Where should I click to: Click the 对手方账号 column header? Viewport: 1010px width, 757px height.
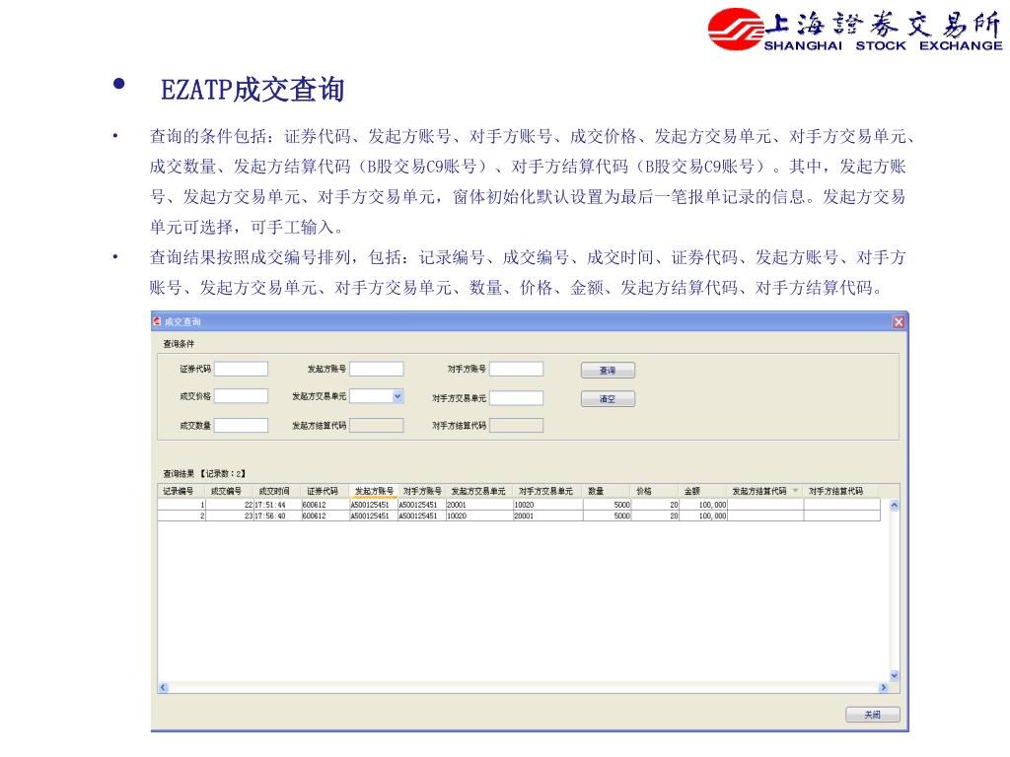tap(422, 491)
